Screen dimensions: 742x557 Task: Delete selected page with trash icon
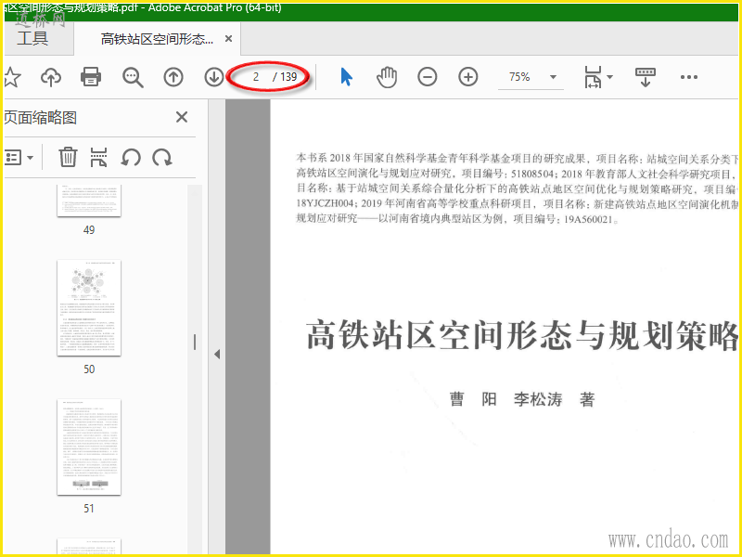68,157
